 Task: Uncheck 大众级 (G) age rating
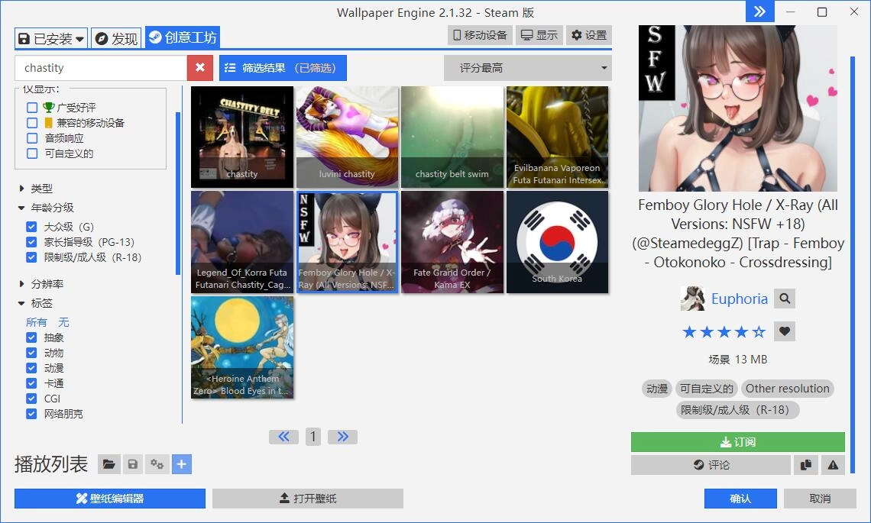pyautogui.click(x=31, y=227)
